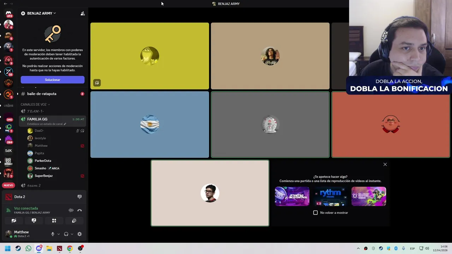Share your screen from voice panel

pyautogui.click(x=34, y=220)
